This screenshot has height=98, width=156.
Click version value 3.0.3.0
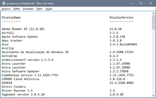[115, 41]
